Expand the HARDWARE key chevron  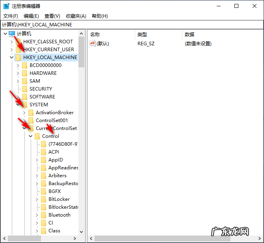pos(18,73)
